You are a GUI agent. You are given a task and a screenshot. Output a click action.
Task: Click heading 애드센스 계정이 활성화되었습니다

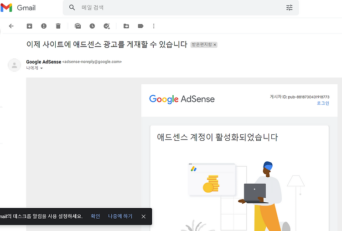[217, 137]
